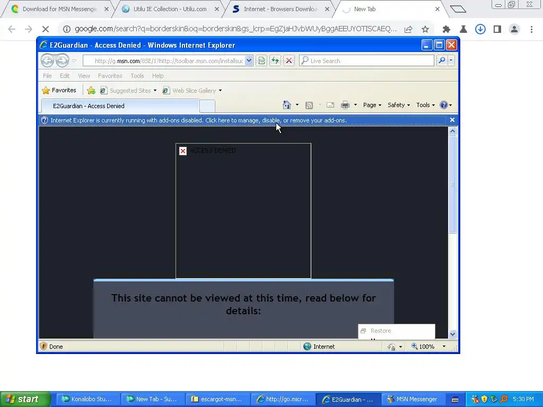The height and width of the screenshot is (407, 543).
Task: Click the zoom magnifier in IE status bar
Action: (x=415, y=346)
